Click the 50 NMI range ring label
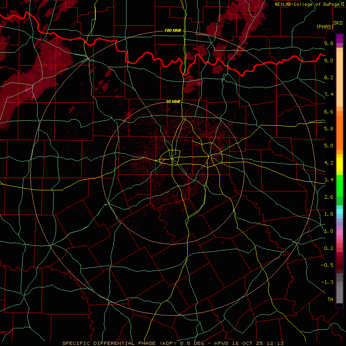 [x=173, y=101]
